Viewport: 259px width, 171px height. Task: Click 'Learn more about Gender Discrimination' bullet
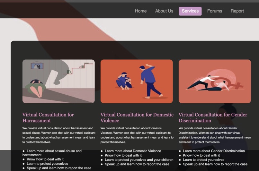(214, 151)
